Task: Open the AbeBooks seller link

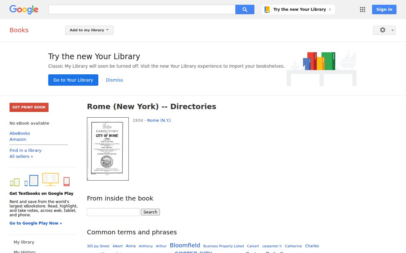Action: click(x=20, y=133)
